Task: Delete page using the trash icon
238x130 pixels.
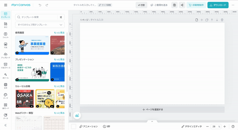Action: [x=222, y=20]
